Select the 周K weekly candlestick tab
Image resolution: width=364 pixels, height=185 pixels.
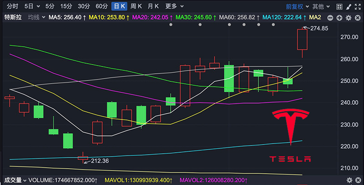click(x=136, y=6)
